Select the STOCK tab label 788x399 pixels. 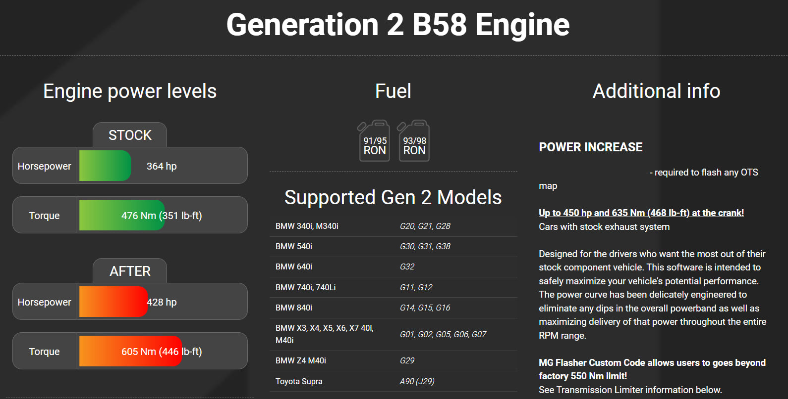130,135
